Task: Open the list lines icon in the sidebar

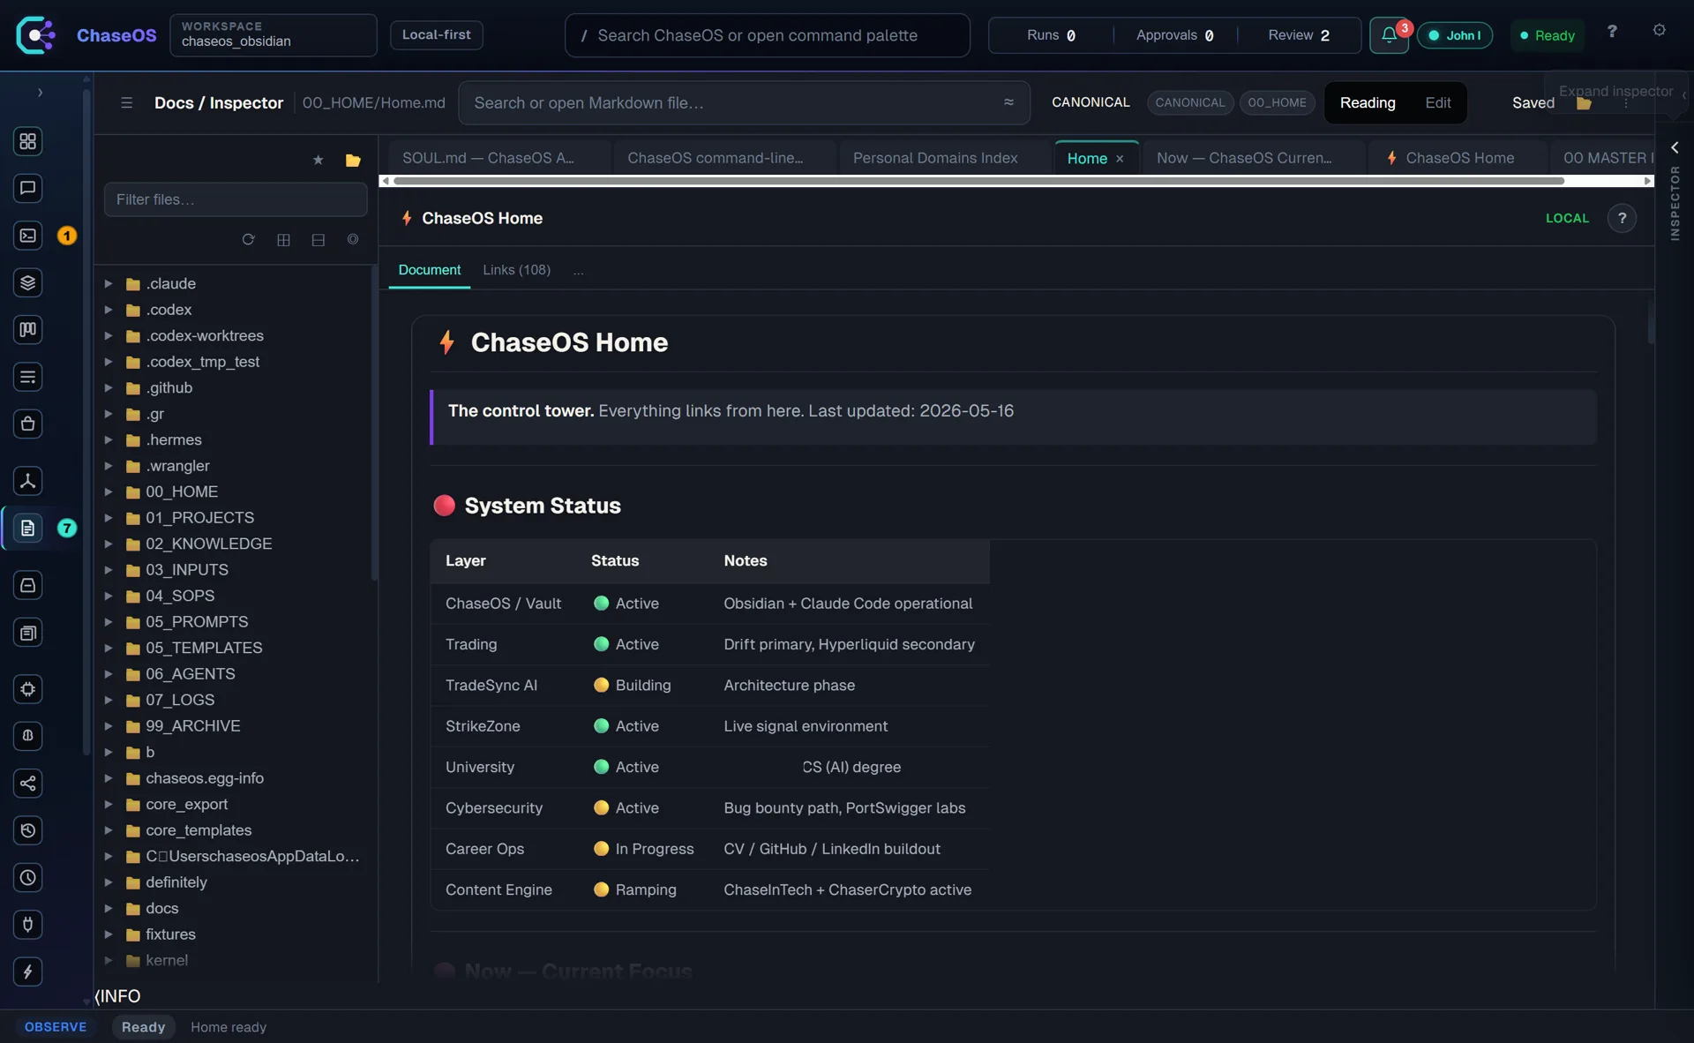Action: (x=27, y=377)
